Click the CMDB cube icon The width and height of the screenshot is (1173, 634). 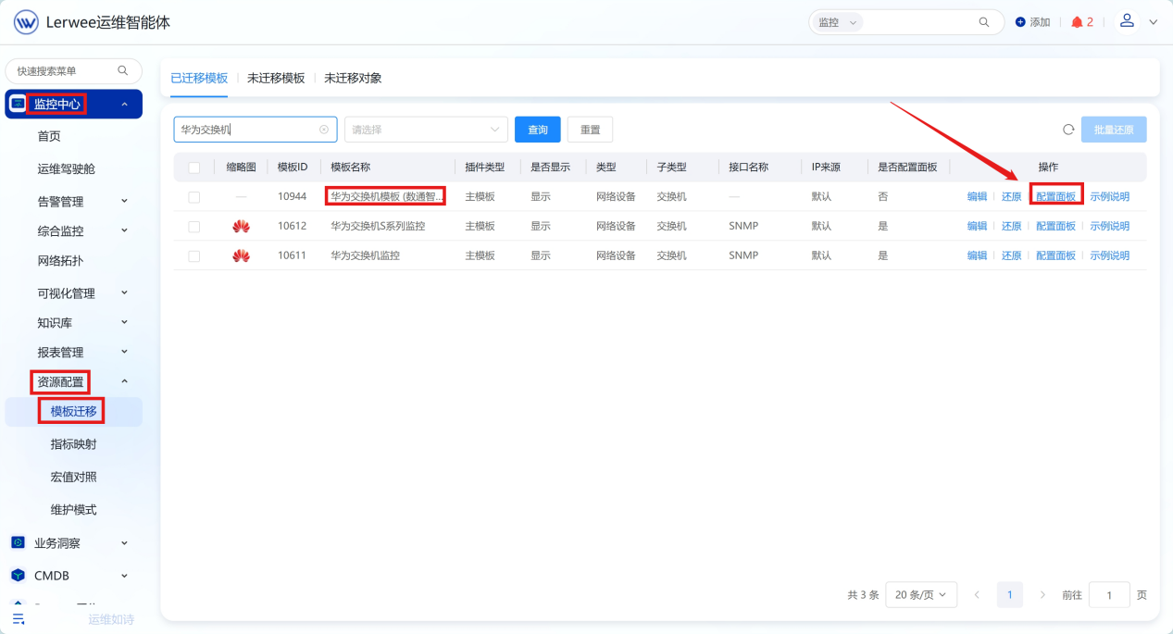click(x=18, y=576)
